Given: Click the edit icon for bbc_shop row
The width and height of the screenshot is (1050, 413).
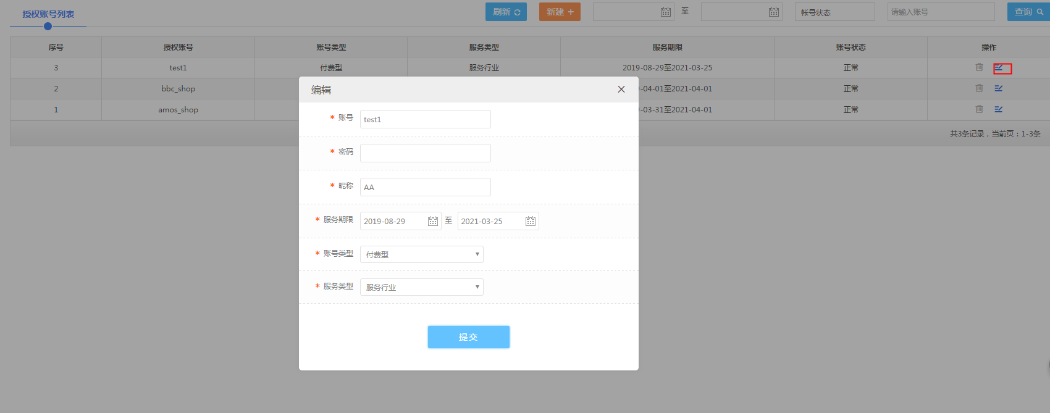Looking at the screenshot, I should 999,88.
